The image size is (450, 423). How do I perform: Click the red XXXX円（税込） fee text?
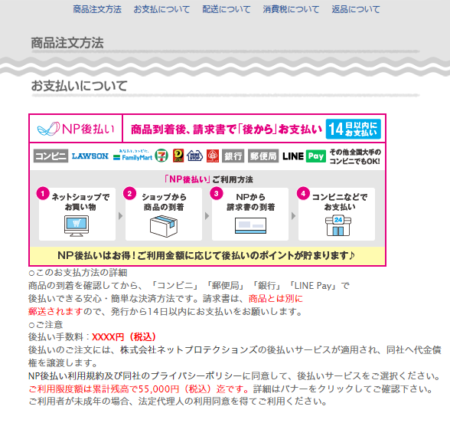pyautogui.click(x=124, y=337)
